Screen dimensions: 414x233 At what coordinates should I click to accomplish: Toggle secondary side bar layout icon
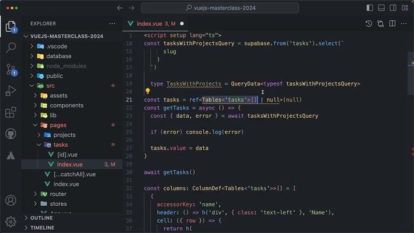coord(393,8)
